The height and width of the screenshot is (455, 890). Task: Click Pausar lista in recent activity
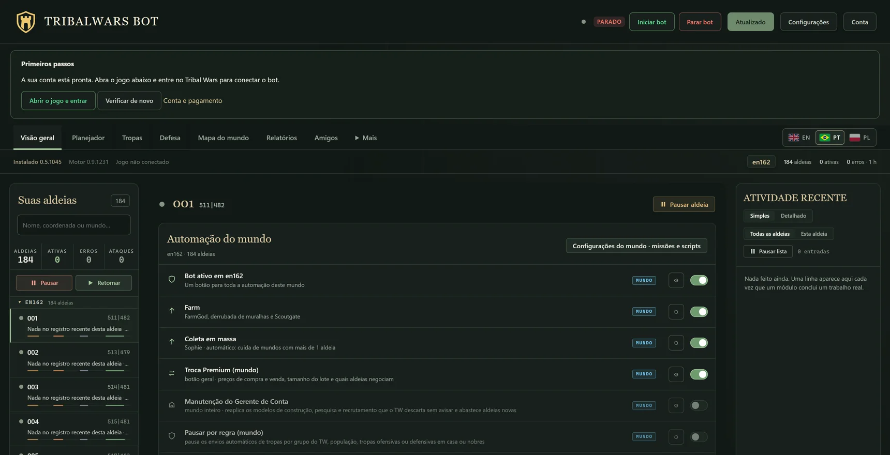[768, 251]
